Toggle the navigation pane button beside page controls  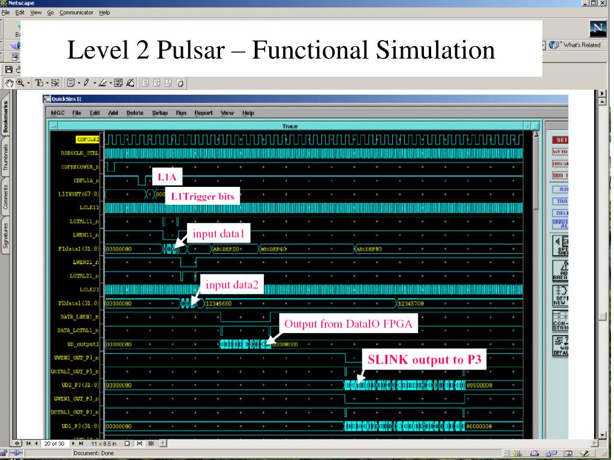tap(17, 443)
